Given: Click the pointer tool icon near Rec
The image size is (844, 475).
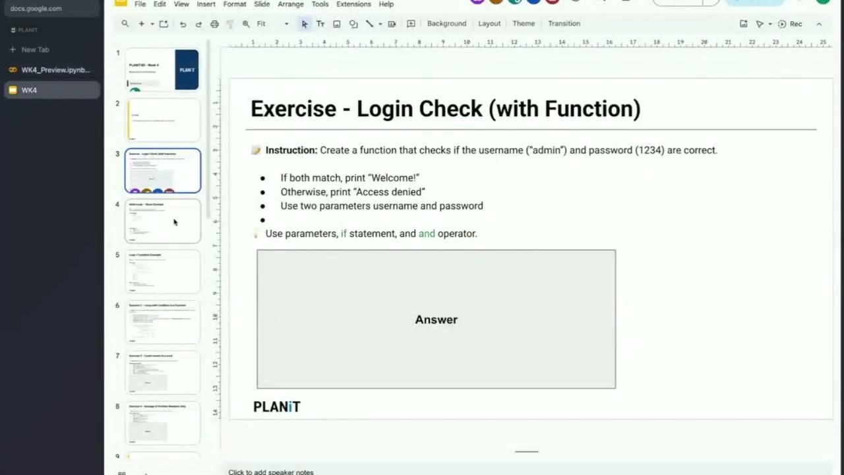Looking at the screenshot, I should [760, 24].
